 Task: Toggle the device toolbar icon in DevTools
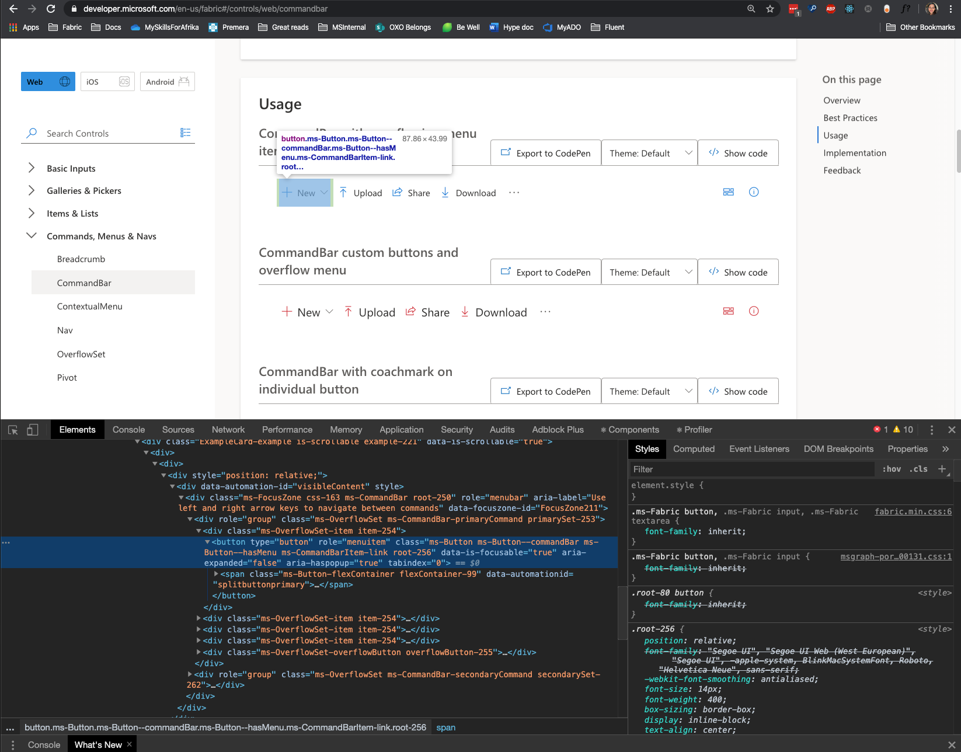(x=32, y=429)
